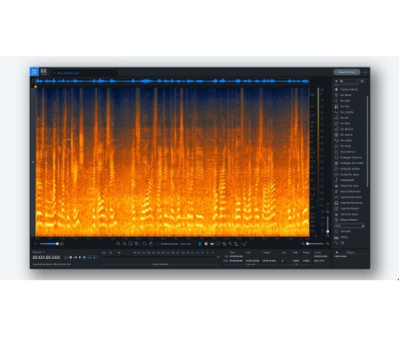Activate the time selection tool
This screenshot has height=337, width=399.
click(199, 244)
